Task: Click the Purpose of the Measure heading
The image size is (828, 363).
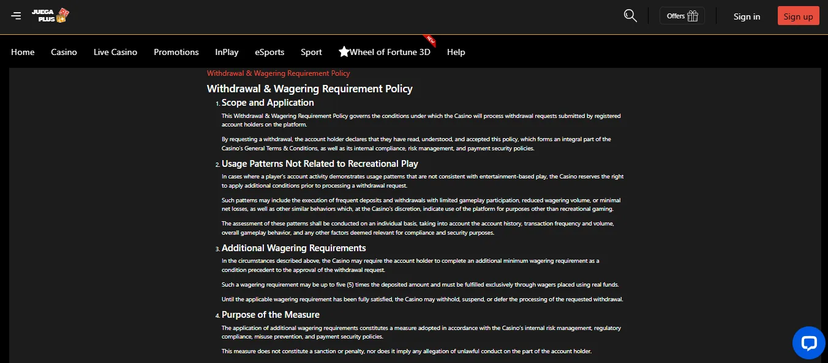Action: point(271,315)
